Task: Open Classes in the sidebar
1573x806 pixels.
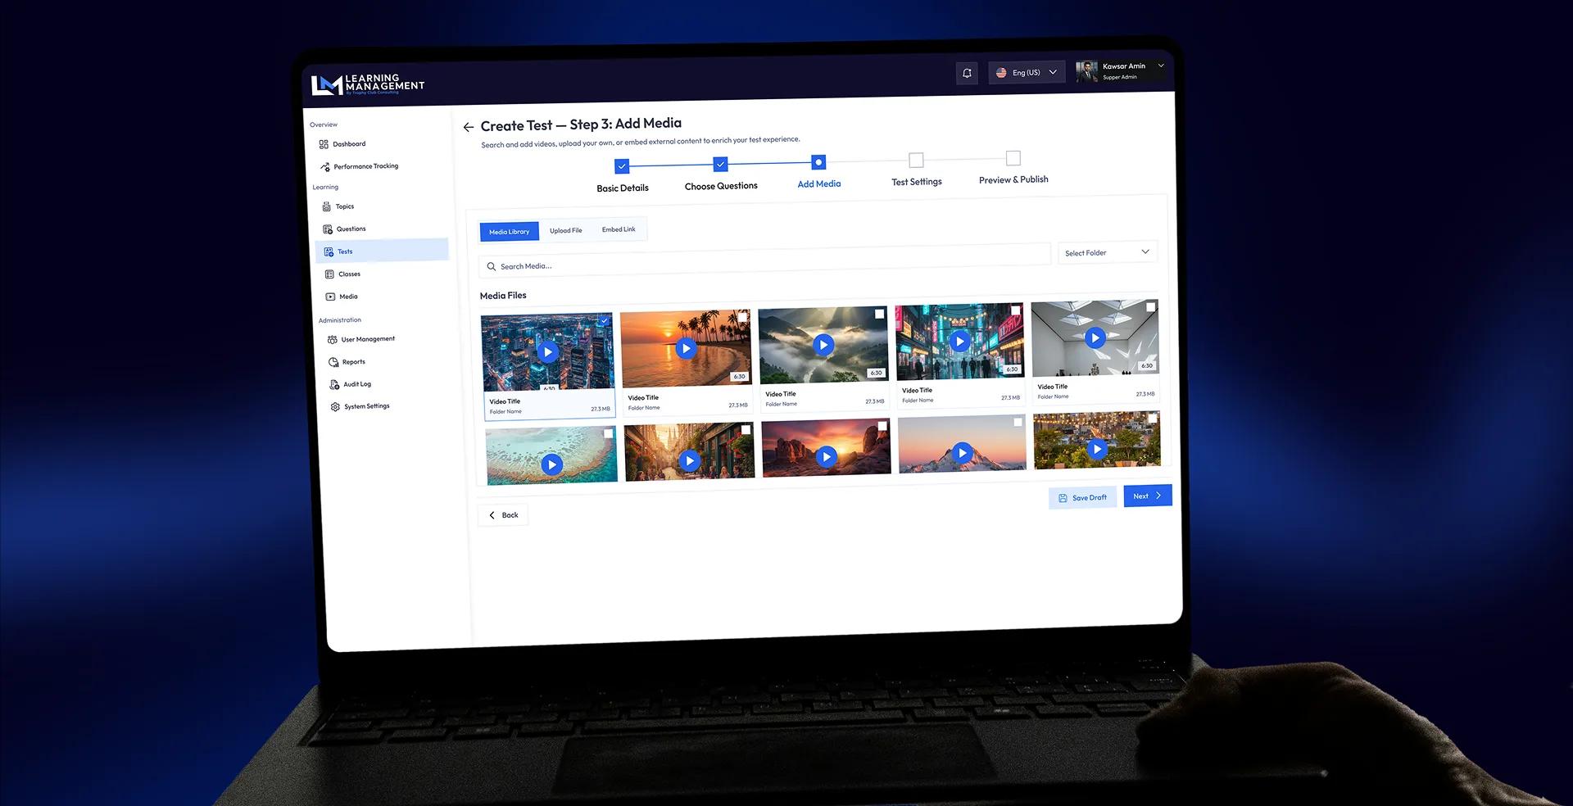Action: coord(342,274)
